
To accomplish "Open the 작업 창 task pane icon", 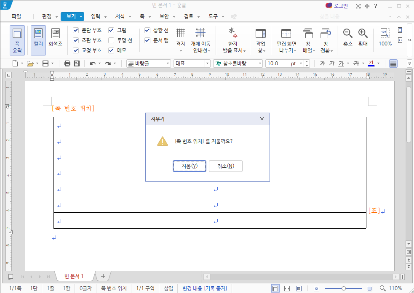I will click(x=261, y=40).
